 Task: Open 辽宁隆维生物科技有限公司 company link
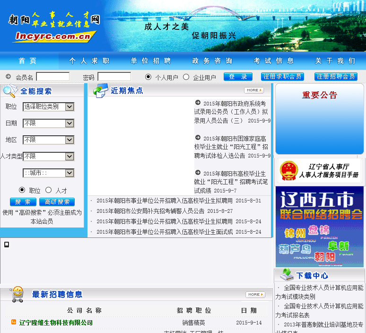click(56, 323)
